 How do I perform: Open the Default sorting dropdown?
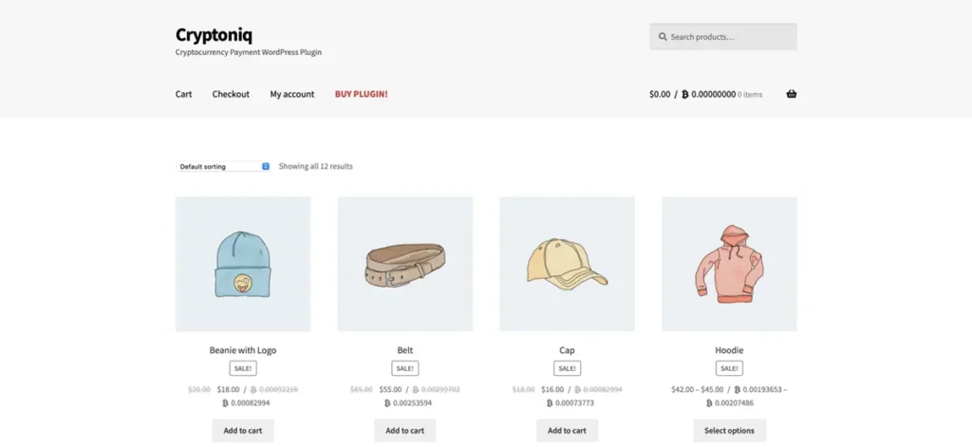click(224, 166)
